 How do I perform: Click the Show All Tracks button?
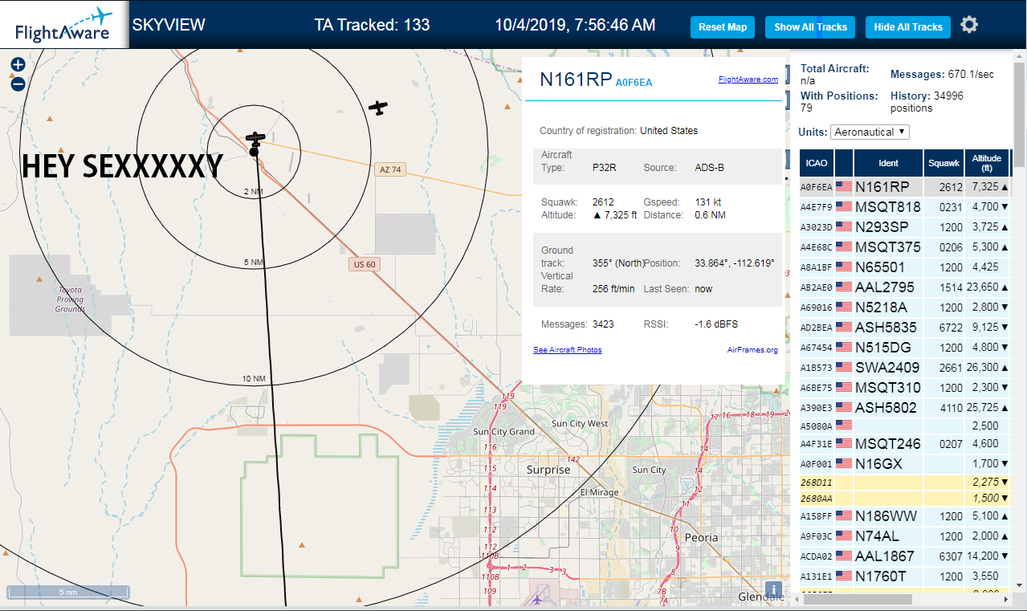click(x=810, y=27)
